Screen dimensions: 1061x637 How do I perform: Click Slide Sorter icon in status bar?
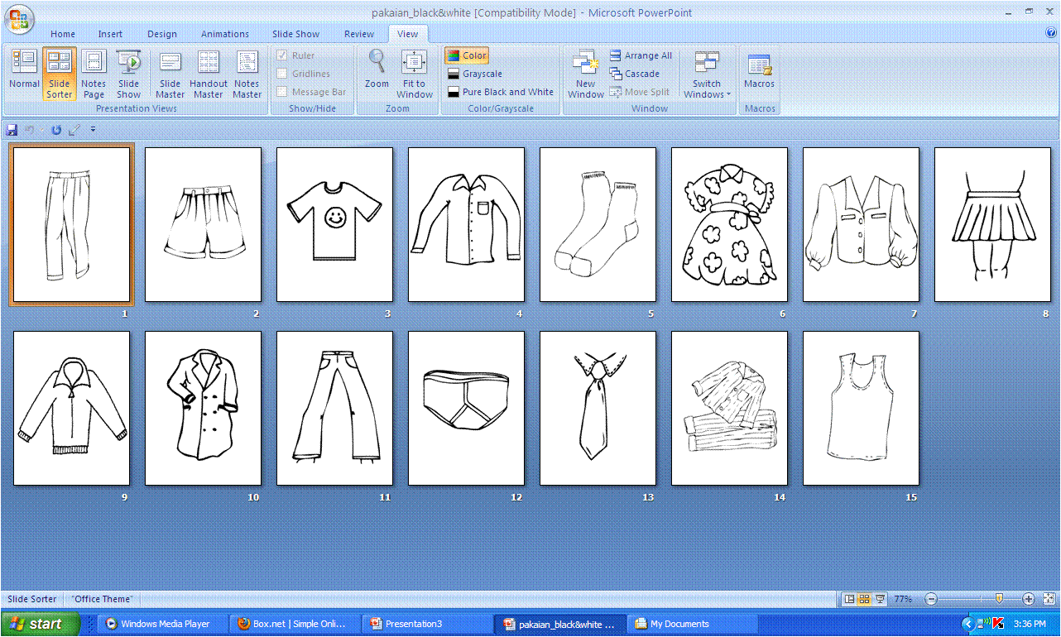point(864,599)
